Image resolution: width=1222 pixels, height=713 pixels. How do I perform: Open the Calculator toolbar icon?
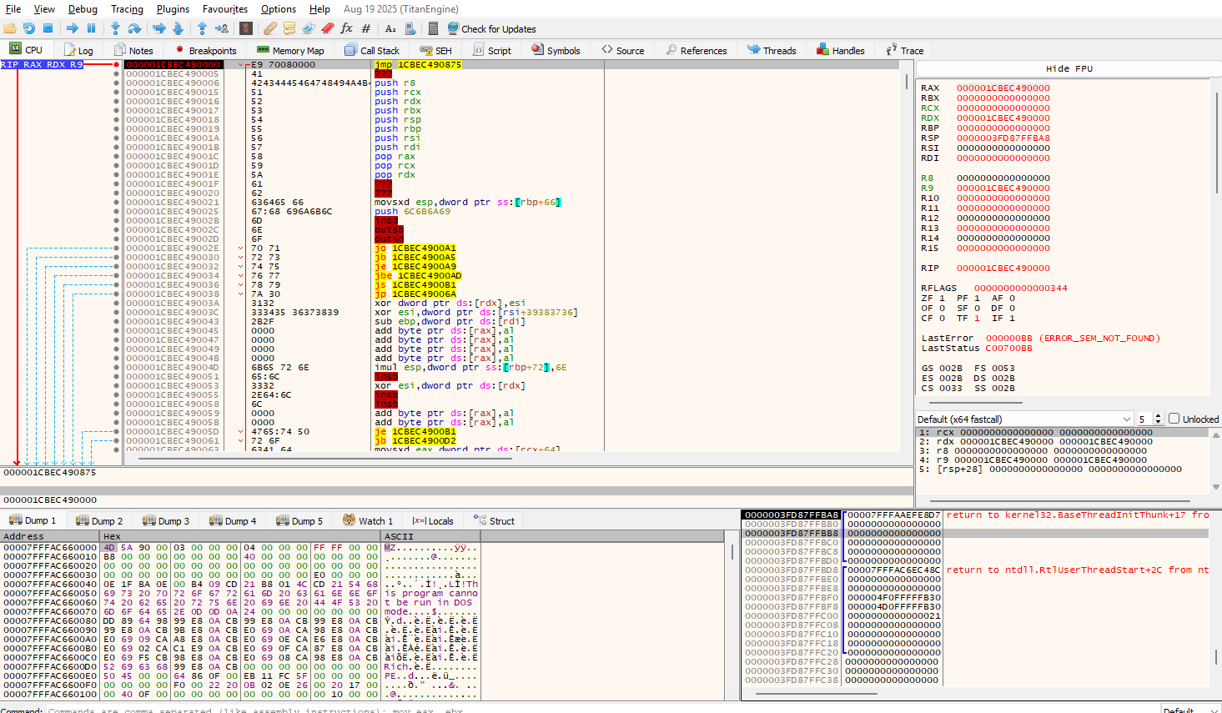(x=433, y=28)
